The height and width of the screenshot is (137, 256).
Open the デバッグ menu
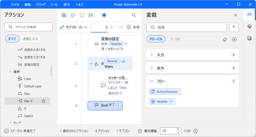(x=41, y=4)
